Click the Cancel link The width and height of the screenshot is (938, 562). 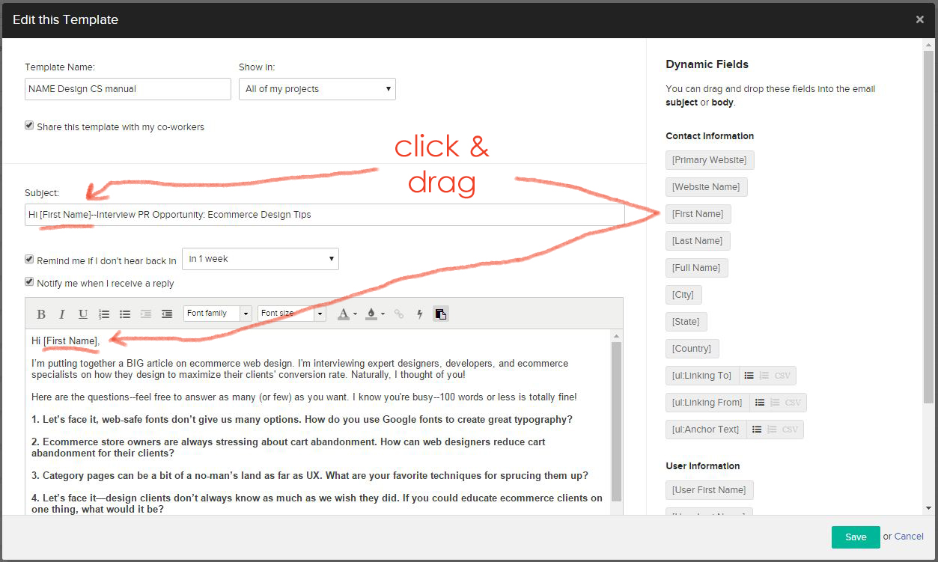[909, 537]
